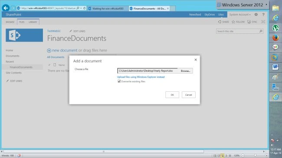Click the chosen file path field
The width and height of the screenshot is (282, 158).
coord(148,71)
